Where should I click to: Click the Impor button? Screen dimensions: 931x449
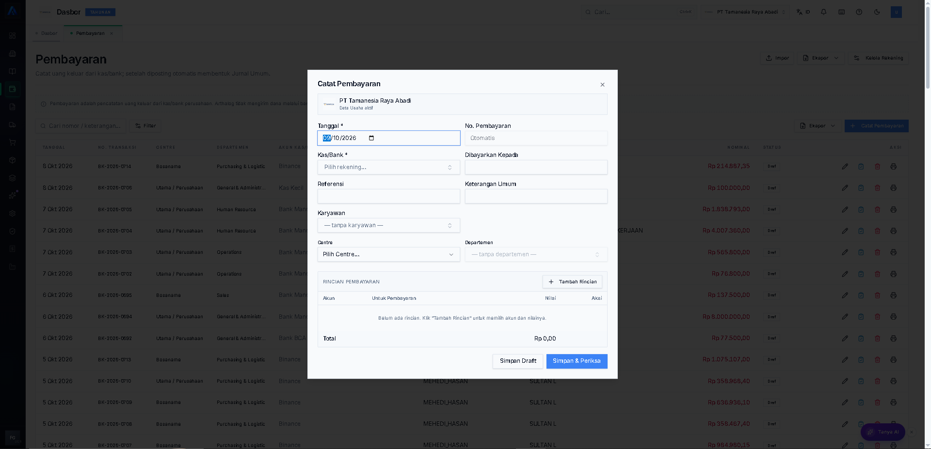(x=777, y=58)
